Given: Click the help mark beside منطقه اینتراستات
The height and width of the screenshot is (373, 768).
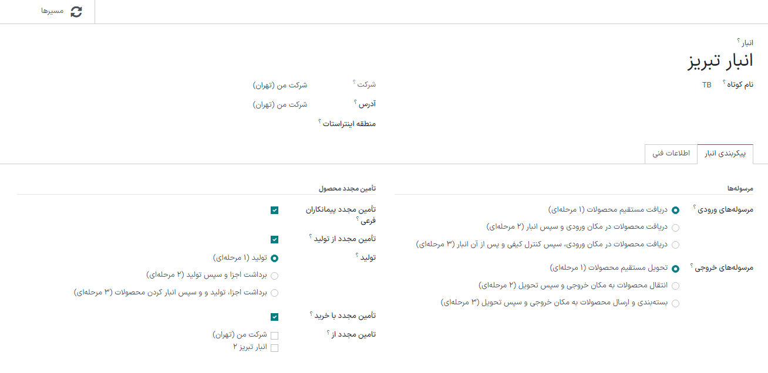Looking at the screenshot, I should (320, 121).
